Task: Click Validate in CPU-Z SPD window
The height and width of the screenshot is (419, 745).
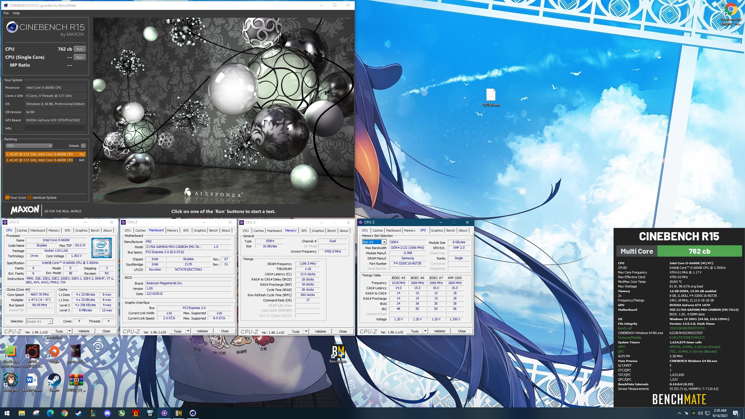Action: [439, 331]
